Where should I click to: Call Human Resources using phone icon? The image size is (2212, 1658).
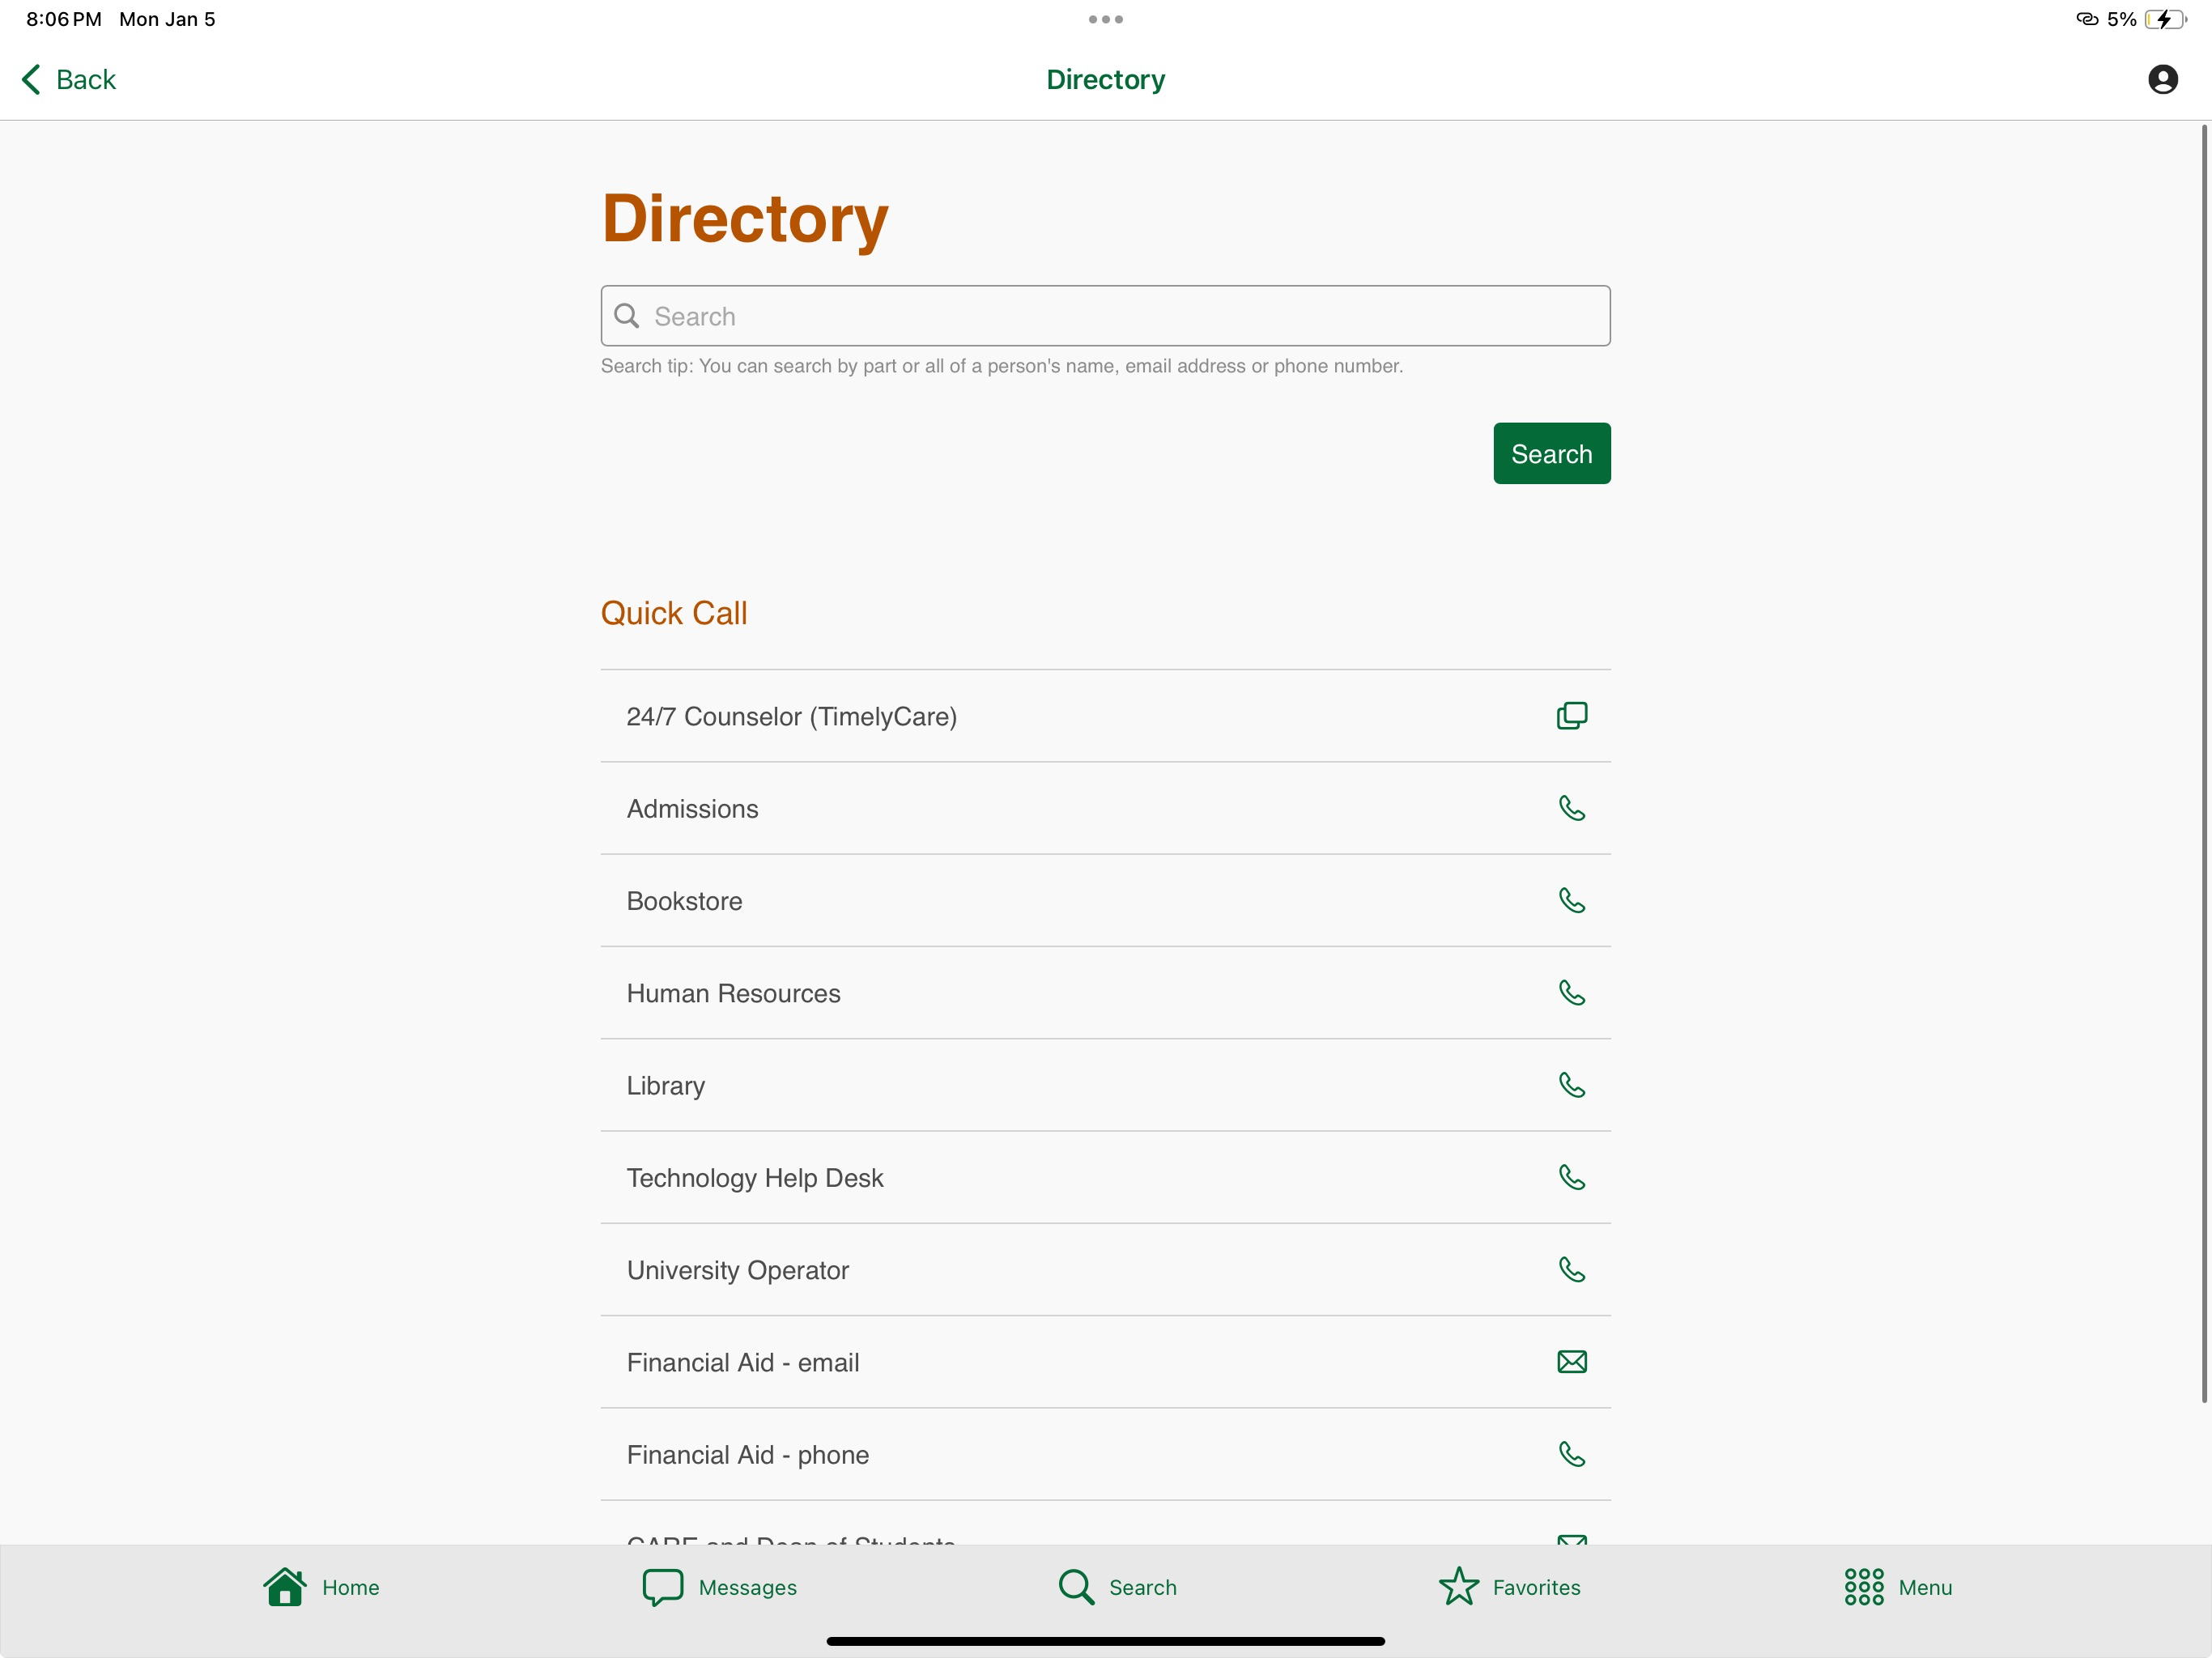(x=1571, y=992)
